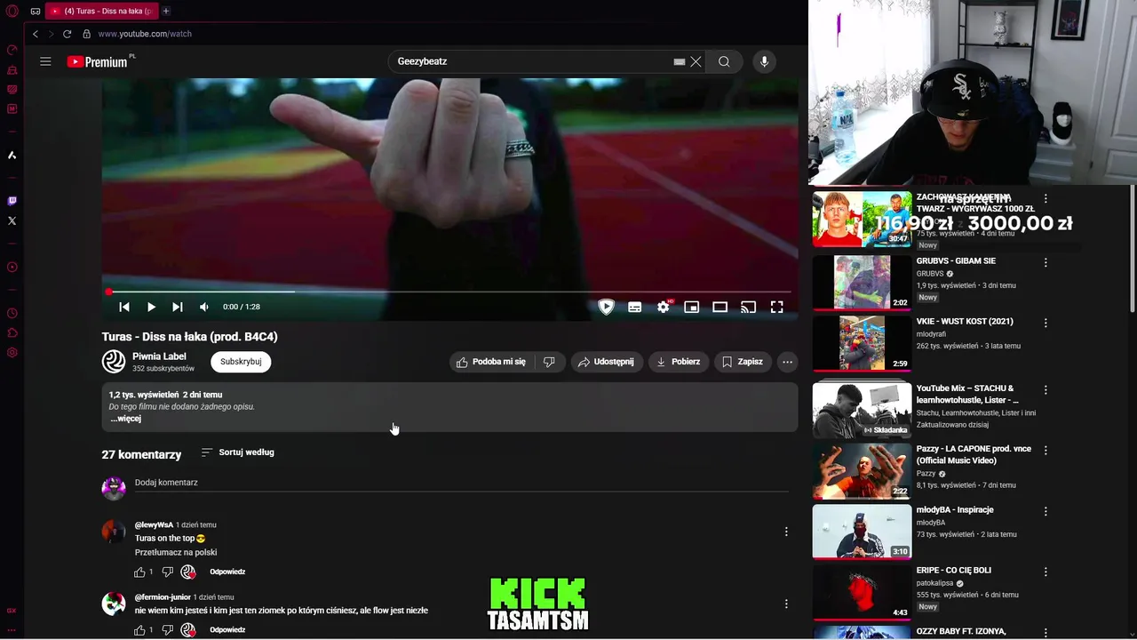Image resolution: width=1137 pixels, height=640 pixels.
Task: Save video with Zapisz
Action: [x=743, y=362]
